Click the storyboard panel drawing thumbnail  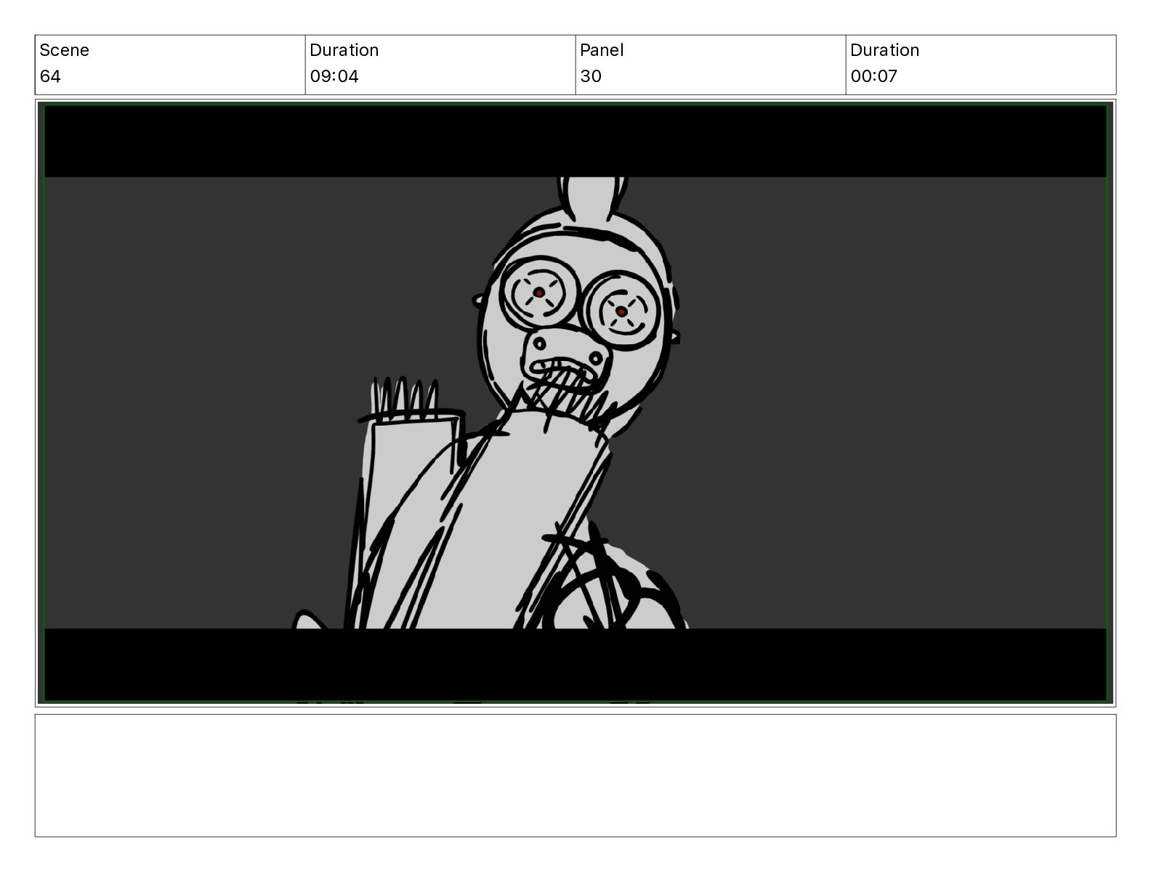point(575,403)
